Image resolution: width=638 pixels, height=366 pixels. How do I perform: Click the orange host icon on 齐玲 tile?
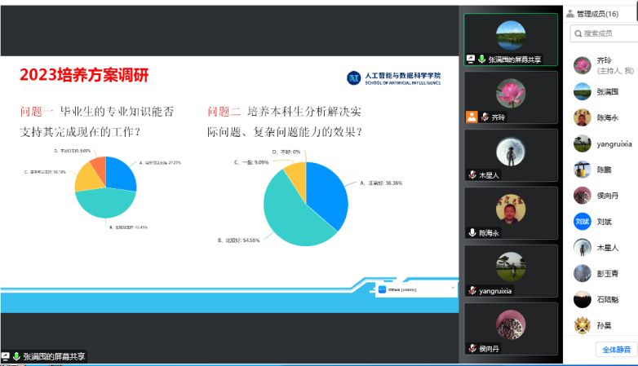pyautogui.click(x=471, y=117)
